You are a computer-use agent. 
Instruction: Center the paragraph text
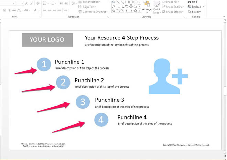coord(50,10)
